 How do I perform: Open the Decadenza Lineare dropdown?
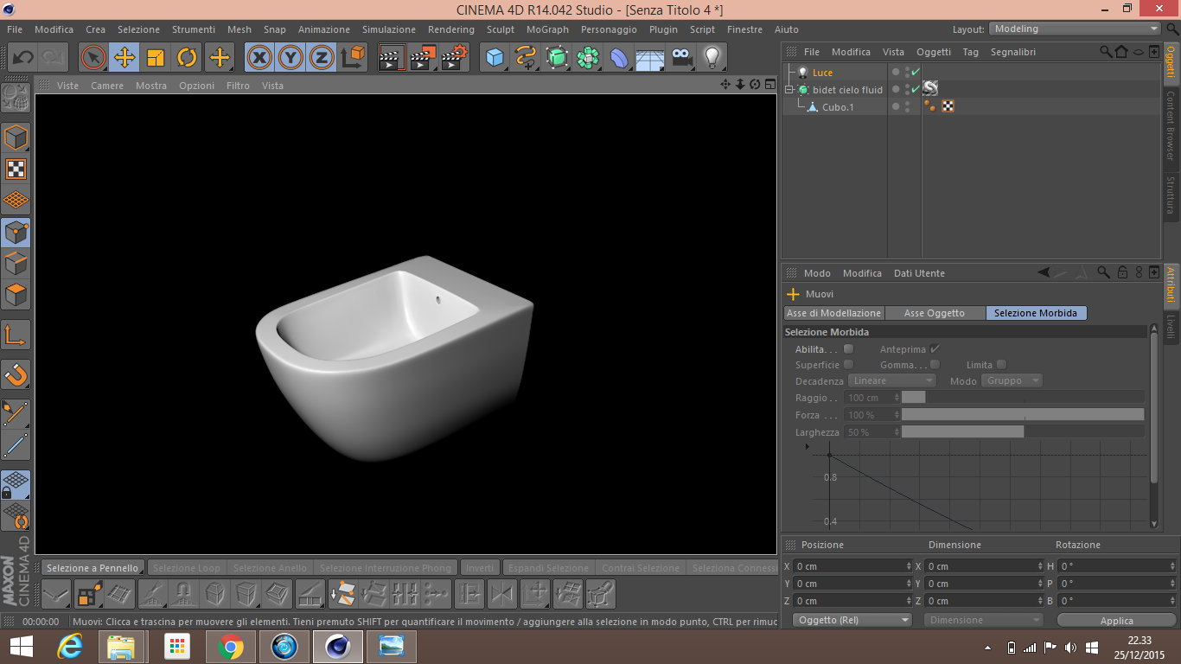[892, 380]
